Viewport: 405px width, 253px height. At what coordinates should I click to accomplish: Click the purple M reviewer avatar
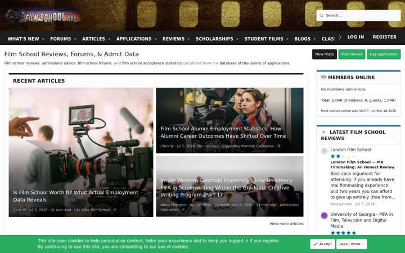coord(324,215)
